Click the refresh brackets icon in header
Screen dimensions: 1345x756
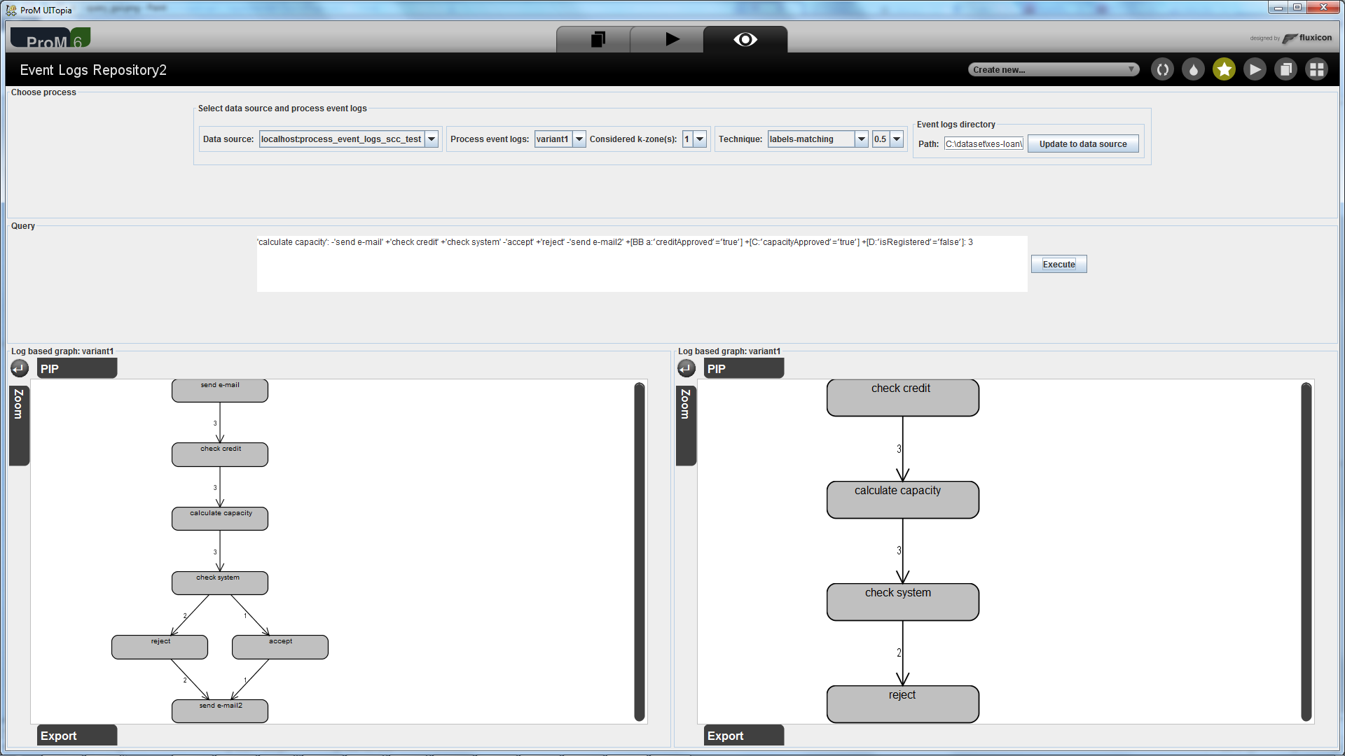click(x=1162, y=69)
